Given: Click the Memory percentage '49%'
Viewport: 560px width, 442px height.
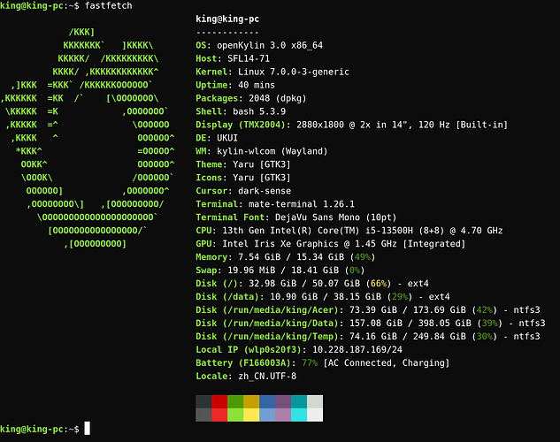Looking at the screenshot, I should point(363,257).
